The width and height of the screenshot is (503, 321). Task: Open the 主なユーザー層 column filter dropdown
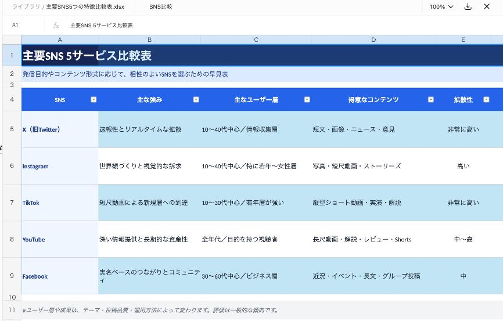307,100
